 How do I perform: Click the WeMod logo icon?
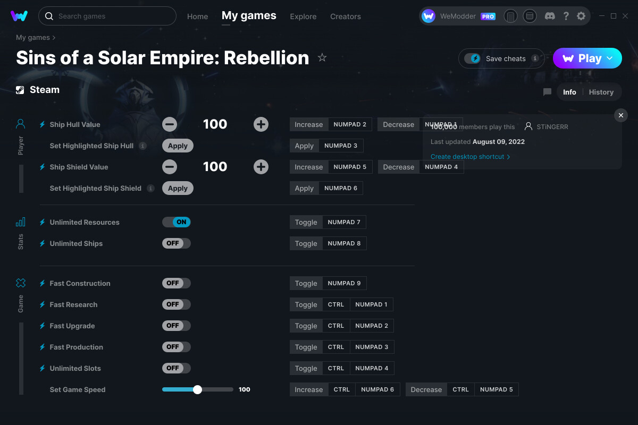click(19, 16)
